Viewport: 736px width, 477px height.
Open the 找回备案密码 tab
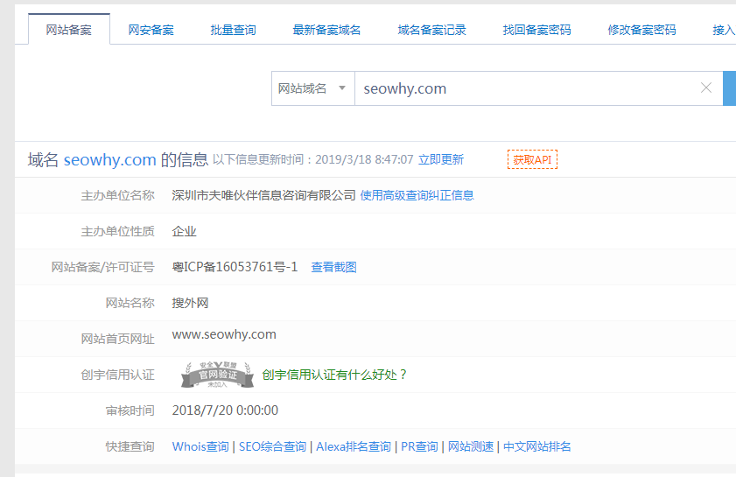[x=536, y=30]
